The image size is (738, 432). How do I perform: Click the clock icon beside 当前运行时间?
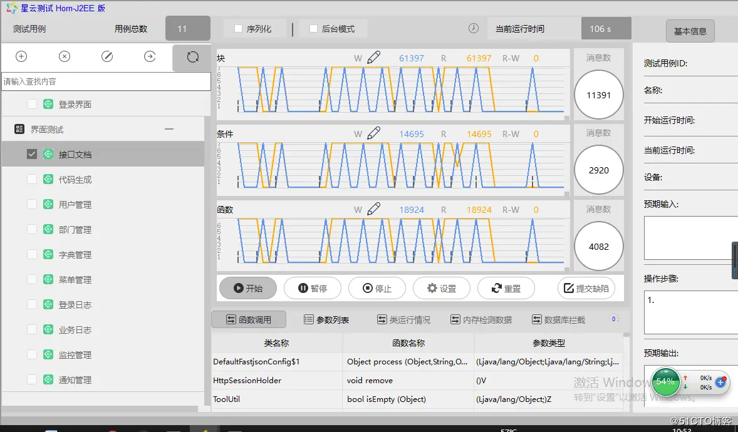point(474,28)
